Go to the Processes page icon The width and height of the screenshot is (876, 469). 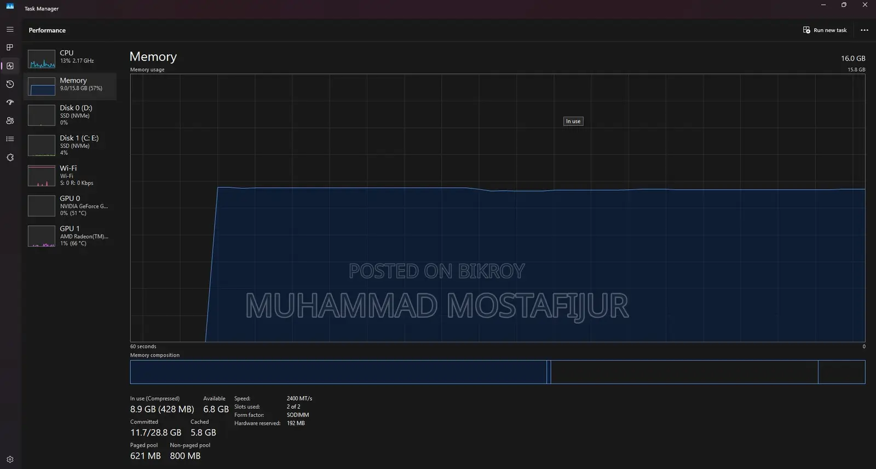coord(10,48)
